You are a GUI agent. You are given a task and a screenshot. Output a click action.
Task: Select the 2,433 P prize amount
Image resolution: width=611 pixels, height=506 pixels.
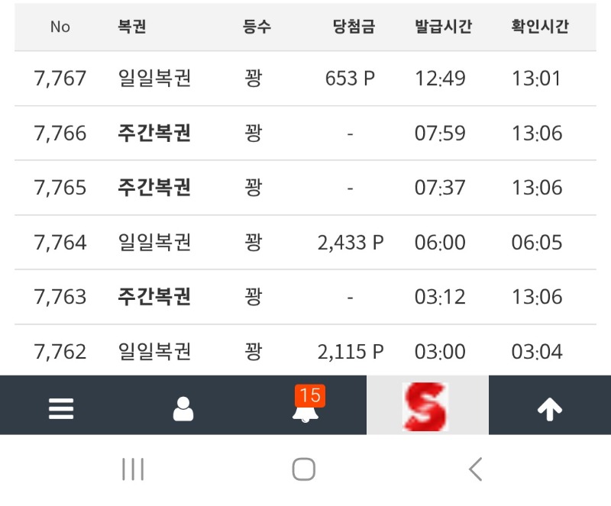pyautogui.click(x=351, y=243)
